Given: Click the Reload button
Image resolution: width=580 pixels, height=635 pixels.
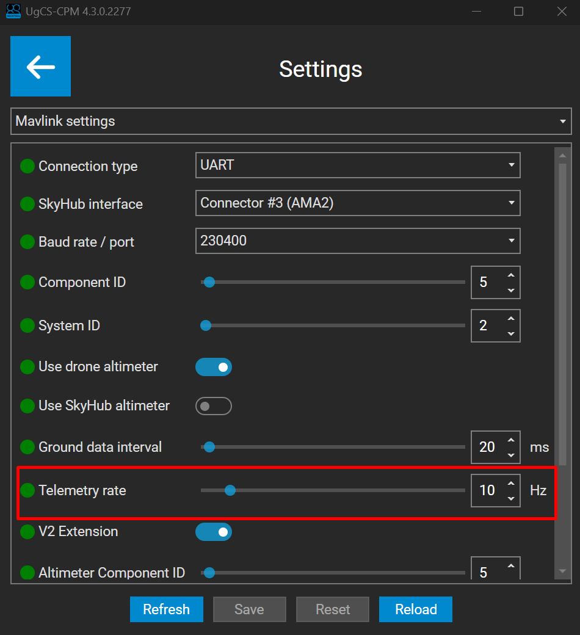Looking at the screenshot, I should tap(415, 609).
